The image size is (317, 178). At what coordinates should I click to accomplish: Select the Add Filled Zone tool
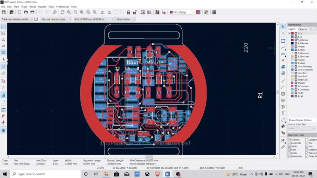coord(283,67)
